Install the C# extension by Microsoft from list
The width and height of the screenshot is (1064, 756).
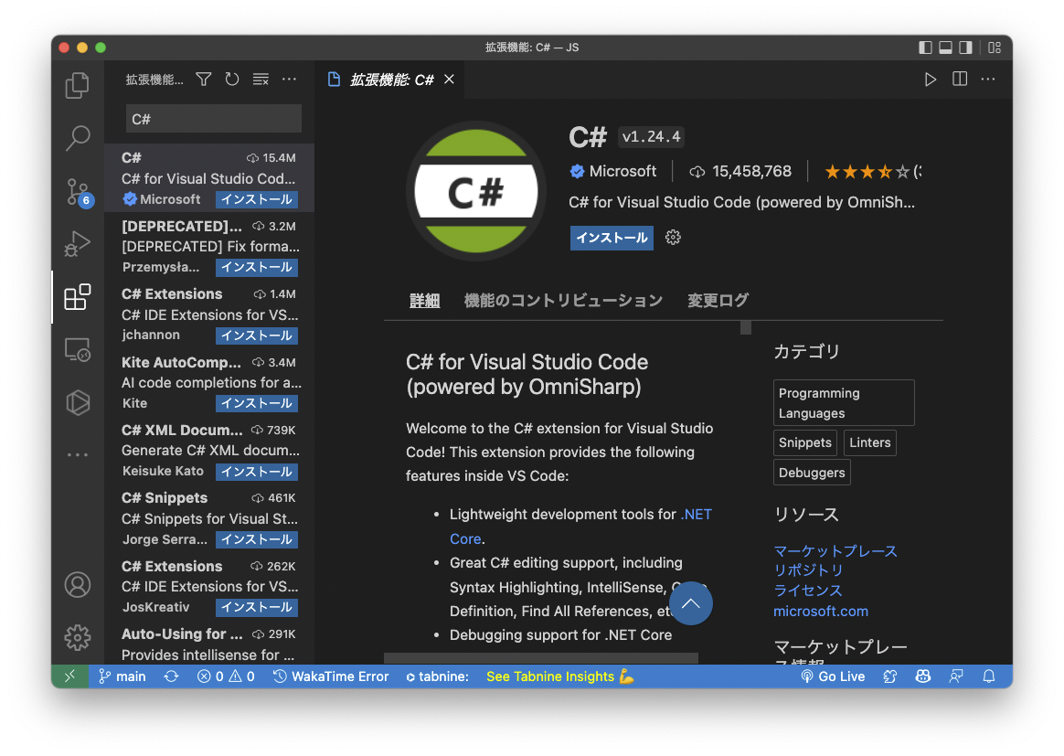(257, 199)
